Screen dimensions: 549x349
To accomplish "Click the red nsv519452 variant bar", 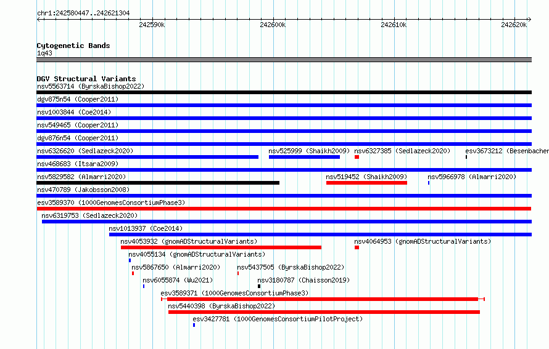I will tap(366, 183).
